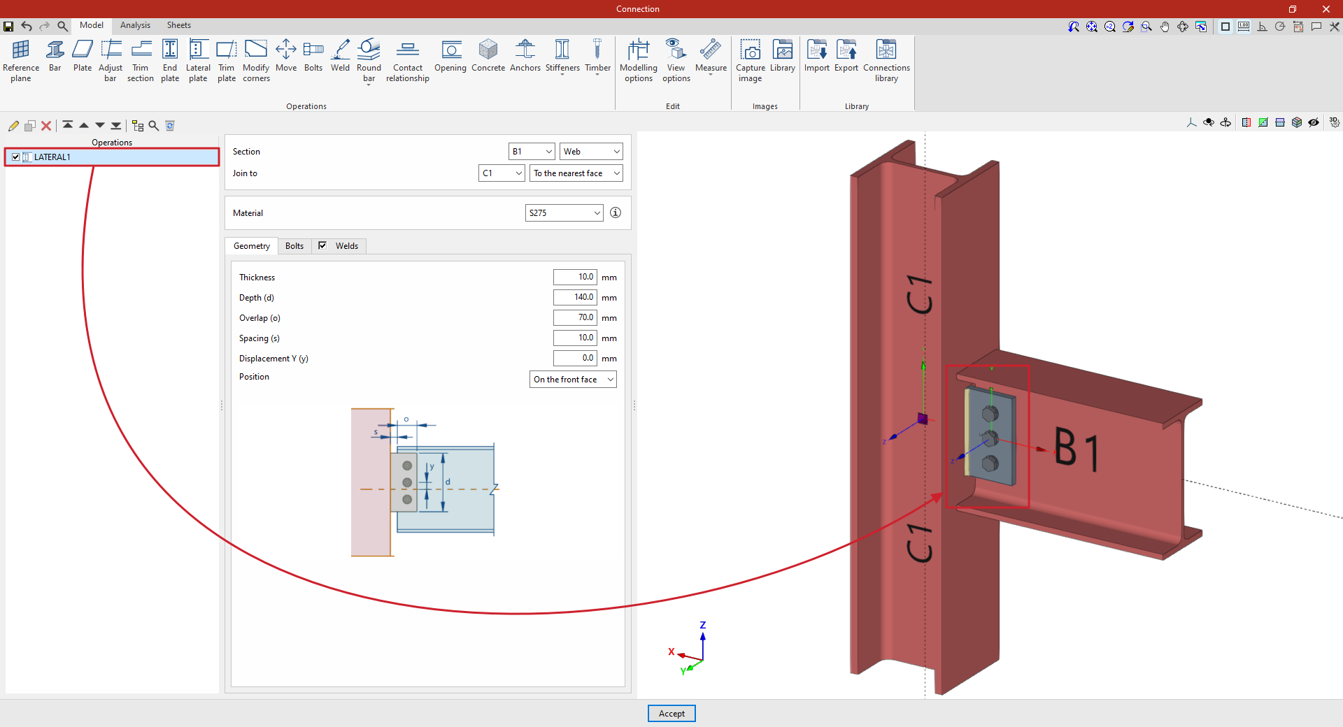Click the Accept button
Viewport: 1343px width, 727px height.
coord(671,714)
